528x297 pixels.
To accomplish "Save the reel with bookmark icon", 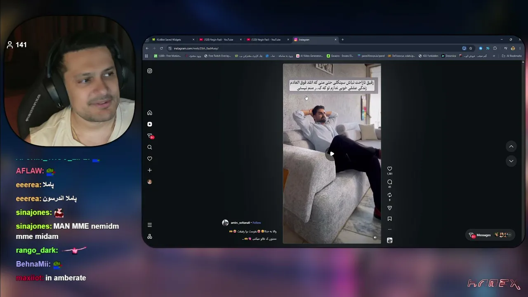I will click(389, 219).
